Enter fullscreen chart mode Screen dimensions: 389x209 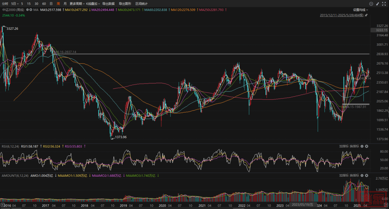(384, 4)
